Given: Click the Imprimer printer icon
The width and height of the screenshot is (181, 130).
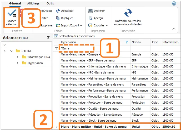Looking at the screenshot, I should (91, 11).
